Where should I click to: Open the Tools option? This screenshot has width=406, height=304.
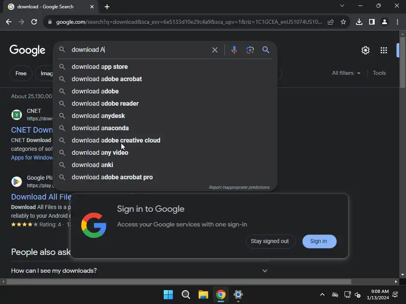click(x=379, y=73)
